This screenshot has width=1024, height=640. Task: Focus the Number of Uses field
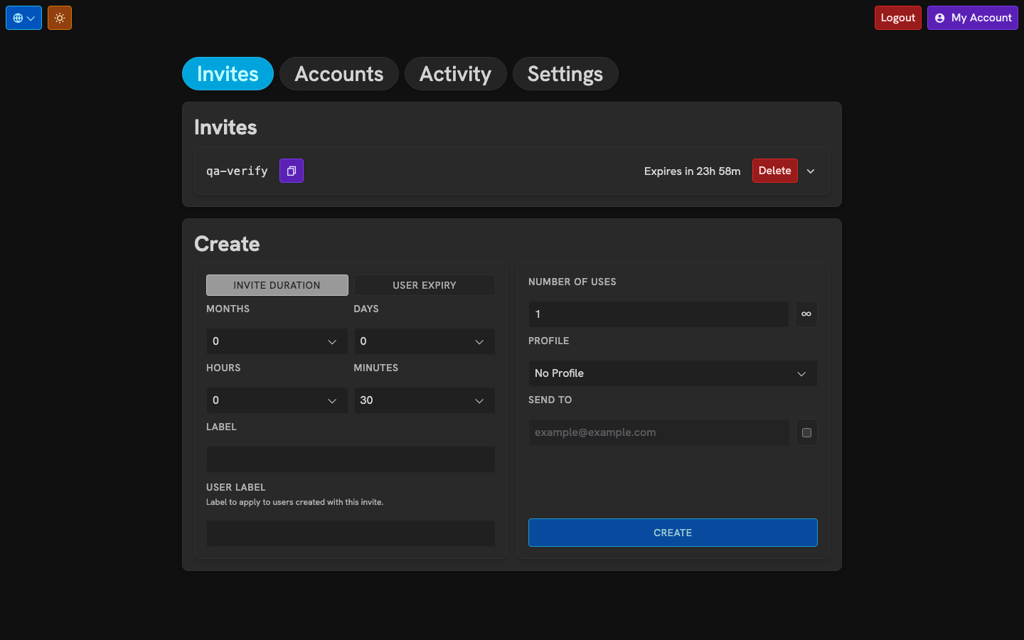tap(658, 314)
